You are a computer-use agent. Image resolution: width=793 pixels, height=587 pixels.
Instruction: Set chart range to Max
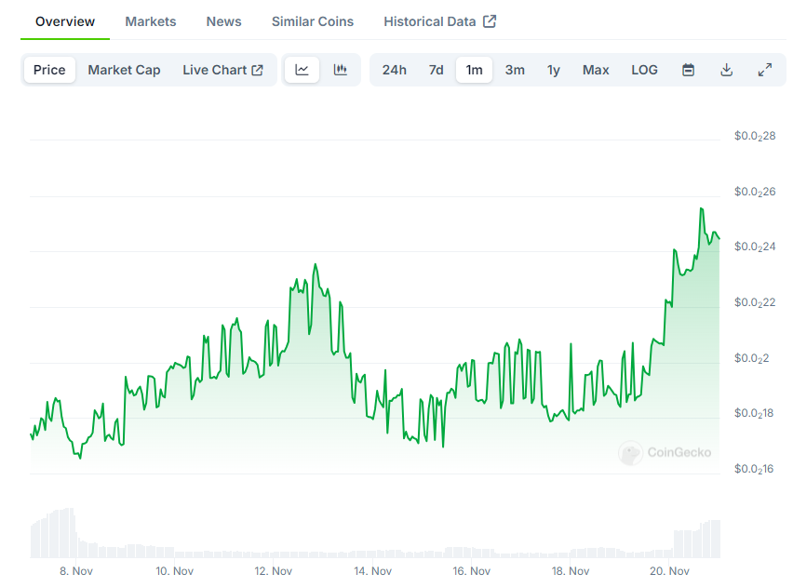[x=596, y=70]
